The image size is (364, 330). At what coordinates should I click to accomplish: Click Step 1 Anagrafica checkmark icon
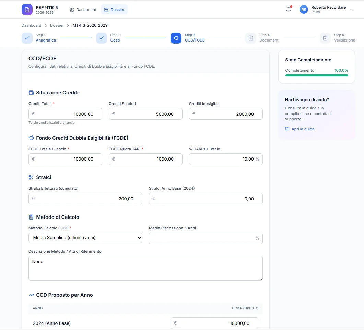coord(27,38)
